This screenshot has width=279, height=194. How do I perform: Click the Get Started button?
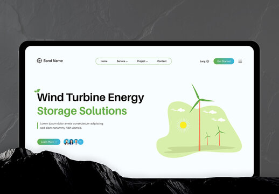[x=224, y=61]
